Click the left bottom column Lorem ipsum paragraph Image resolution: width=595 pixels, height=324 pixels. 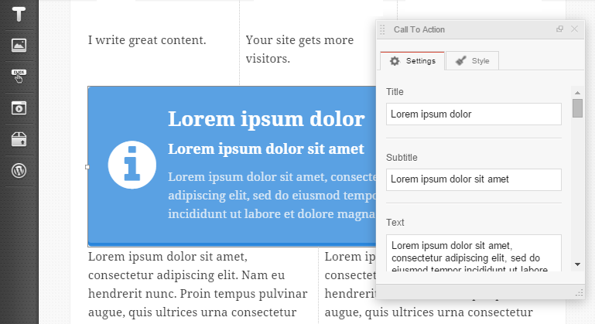198,285
